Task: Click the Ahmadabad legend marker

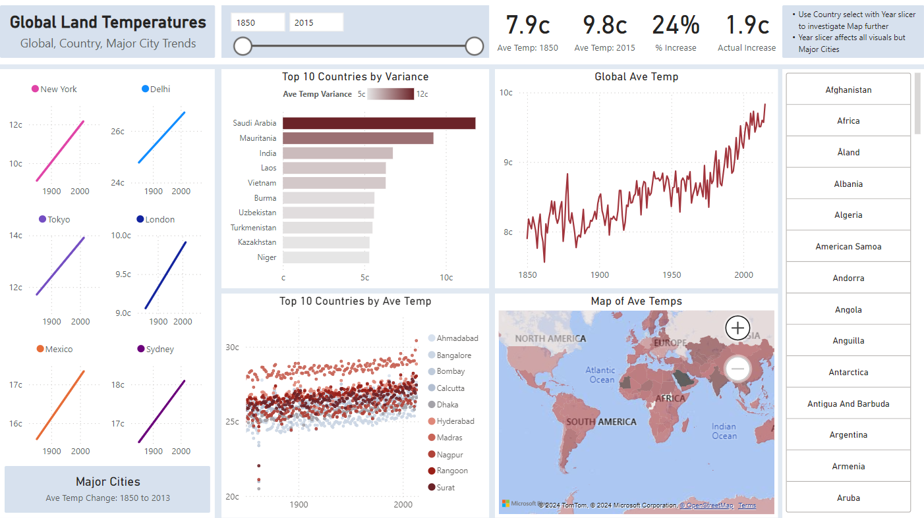Action: [432, 338]
